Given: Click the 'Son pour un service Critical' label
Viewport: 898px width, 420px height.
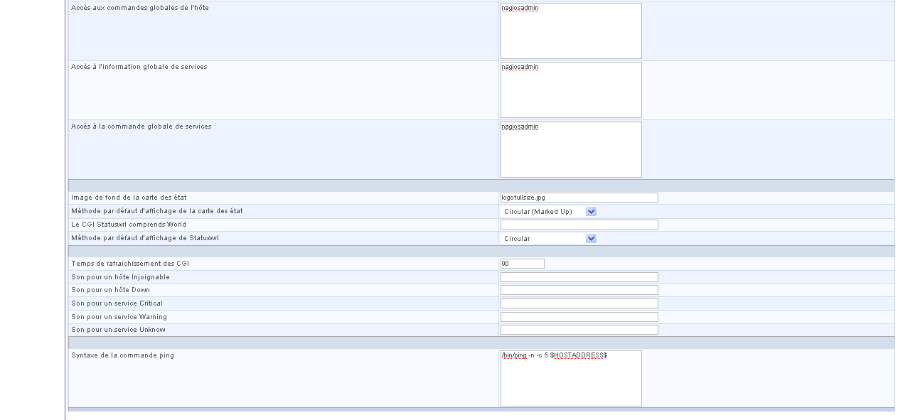Looking at the screenshot, I should pos(117,303).
